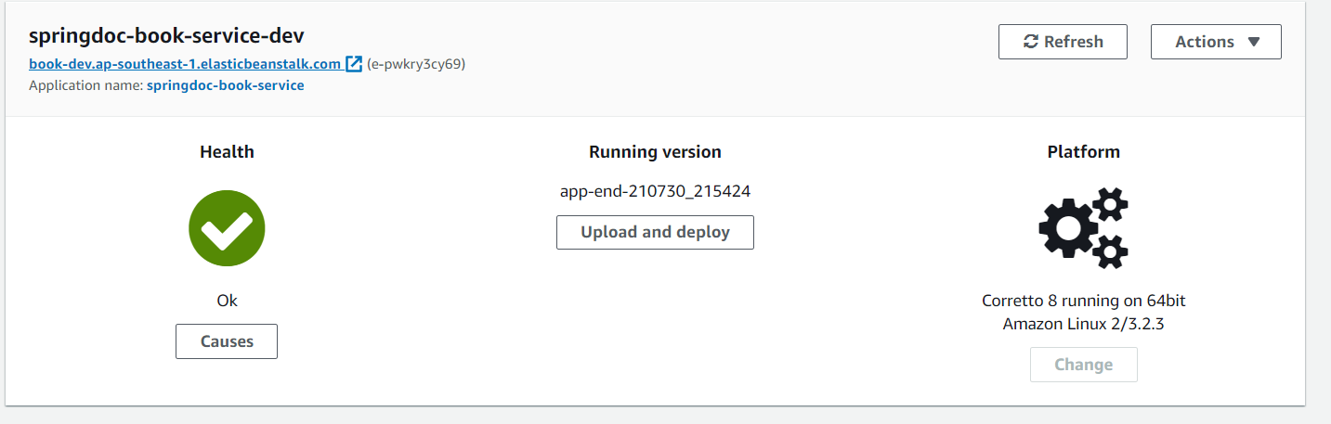Click the platform gears icon
The image size is (1331, 424).
1083,227
